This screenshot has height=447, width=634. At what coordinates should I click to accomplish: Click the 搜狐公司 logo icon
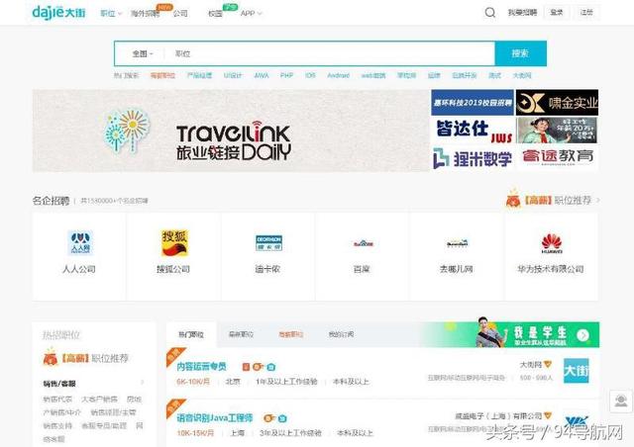[174, 242]
